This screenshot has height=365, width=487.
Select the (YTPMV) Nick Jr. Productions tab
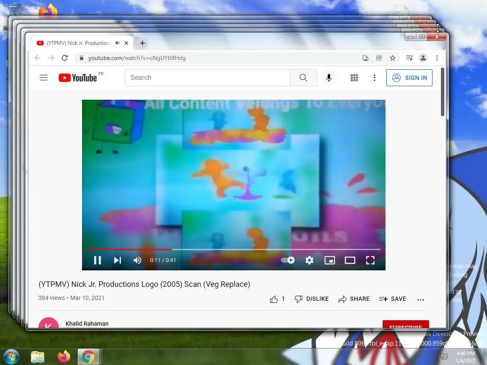click(78, 43)
